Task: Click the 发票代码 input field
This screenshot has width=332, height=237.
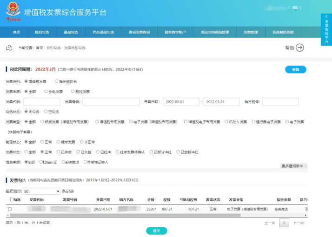Action: [x=42, y=102]
